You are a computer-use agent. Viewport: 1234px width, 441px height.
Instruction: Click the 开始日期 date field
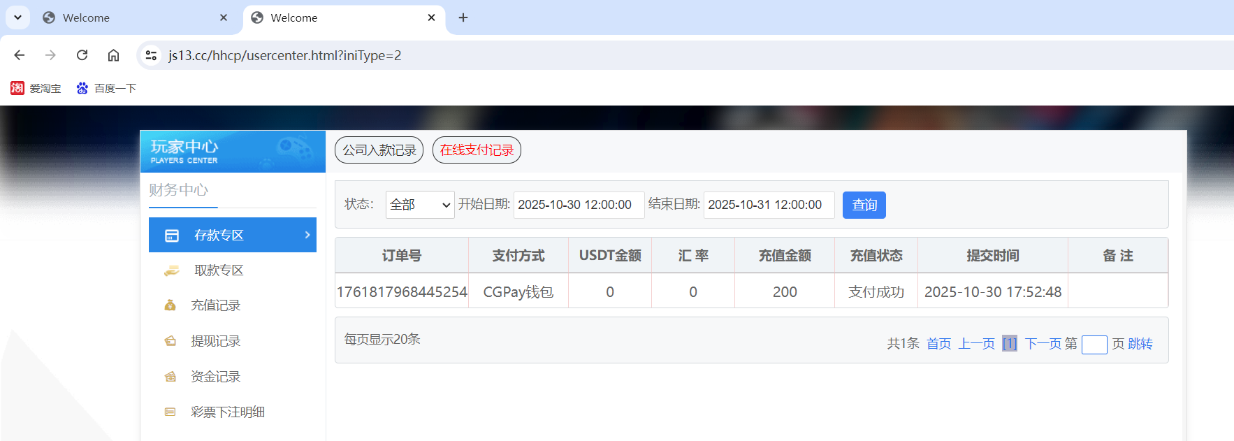coord(579,205)
